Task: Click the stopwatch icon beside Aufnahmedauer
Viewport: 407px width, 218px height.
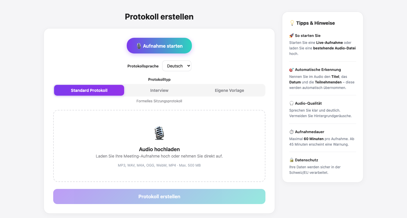Action: coord(291,132)
